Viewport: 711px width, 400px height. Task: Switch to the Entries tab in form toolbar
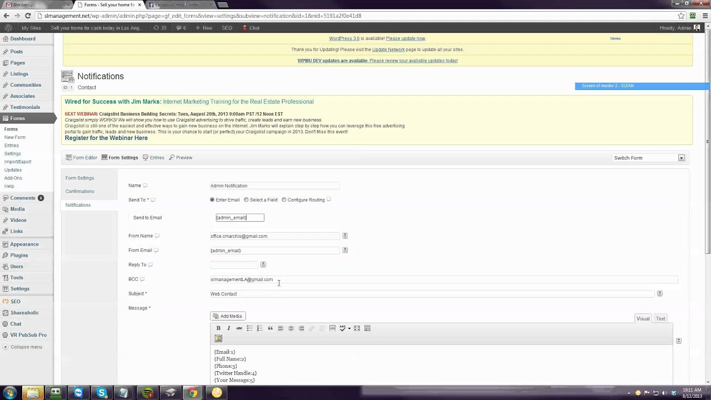[153, 158]
